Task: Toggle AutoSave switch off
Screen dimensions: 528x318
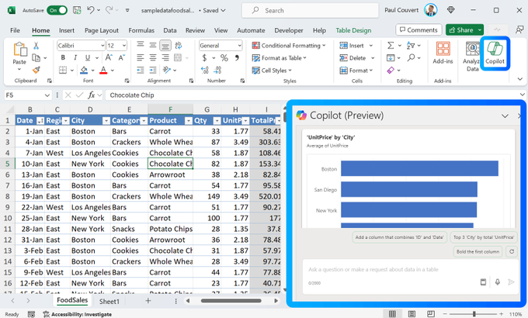Action: [57, 10]
